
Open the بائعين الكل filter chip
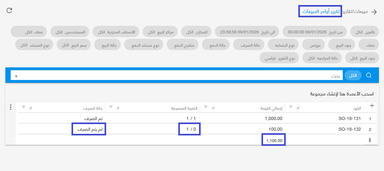tap(365, 32)
